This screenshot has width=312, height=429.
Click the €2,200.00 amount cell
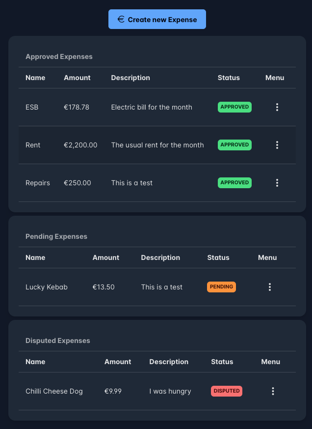80,145
